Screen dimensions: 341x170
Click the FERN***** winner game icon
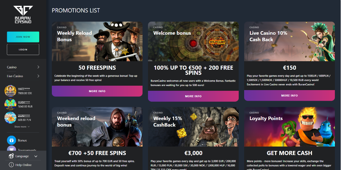pyautogui.click(x=11, y=104)
